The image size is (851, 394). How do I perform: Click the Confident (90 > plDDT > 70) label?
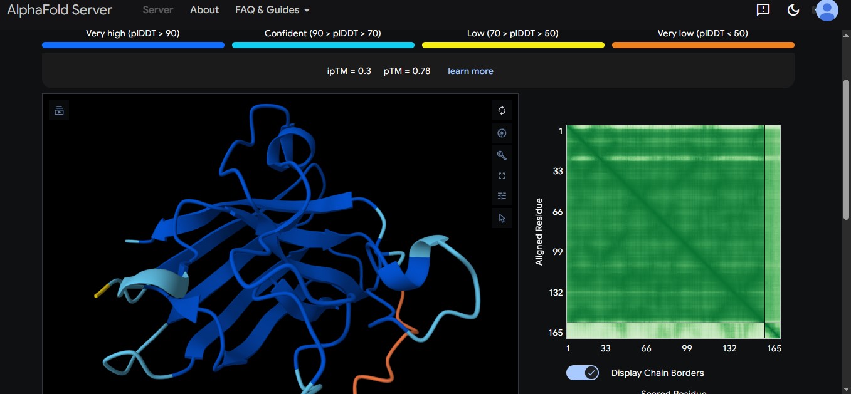pos(323,33)
